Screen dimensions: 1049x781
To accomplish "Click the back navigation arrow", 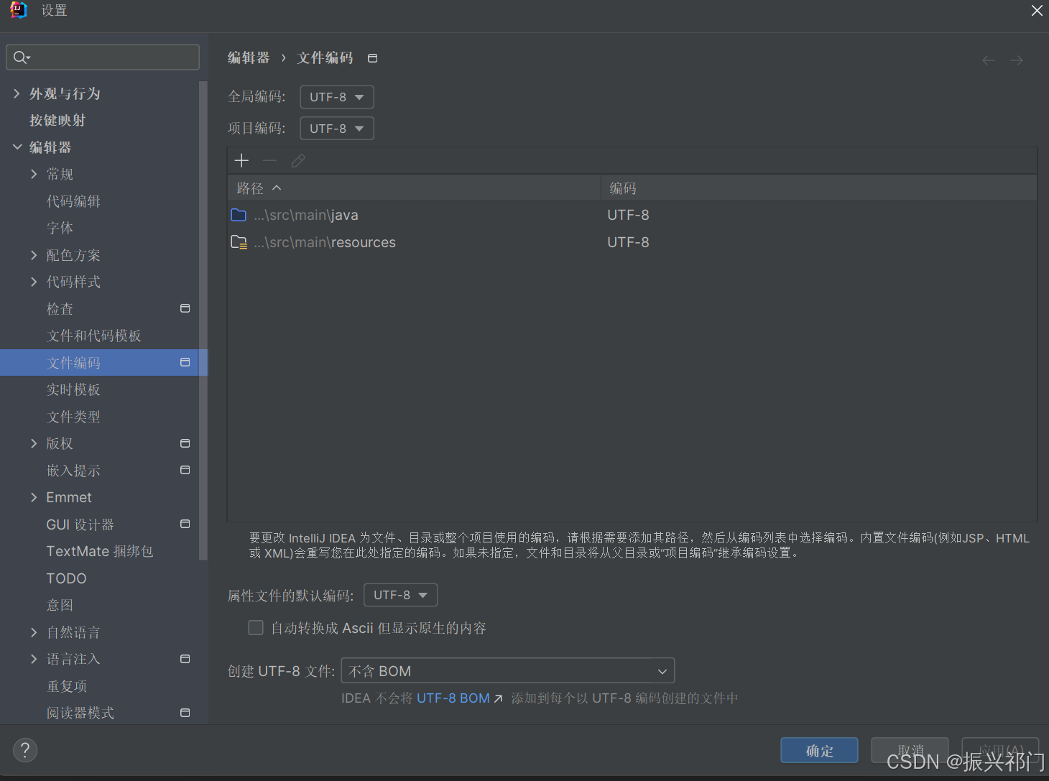I will click(988, 60).
